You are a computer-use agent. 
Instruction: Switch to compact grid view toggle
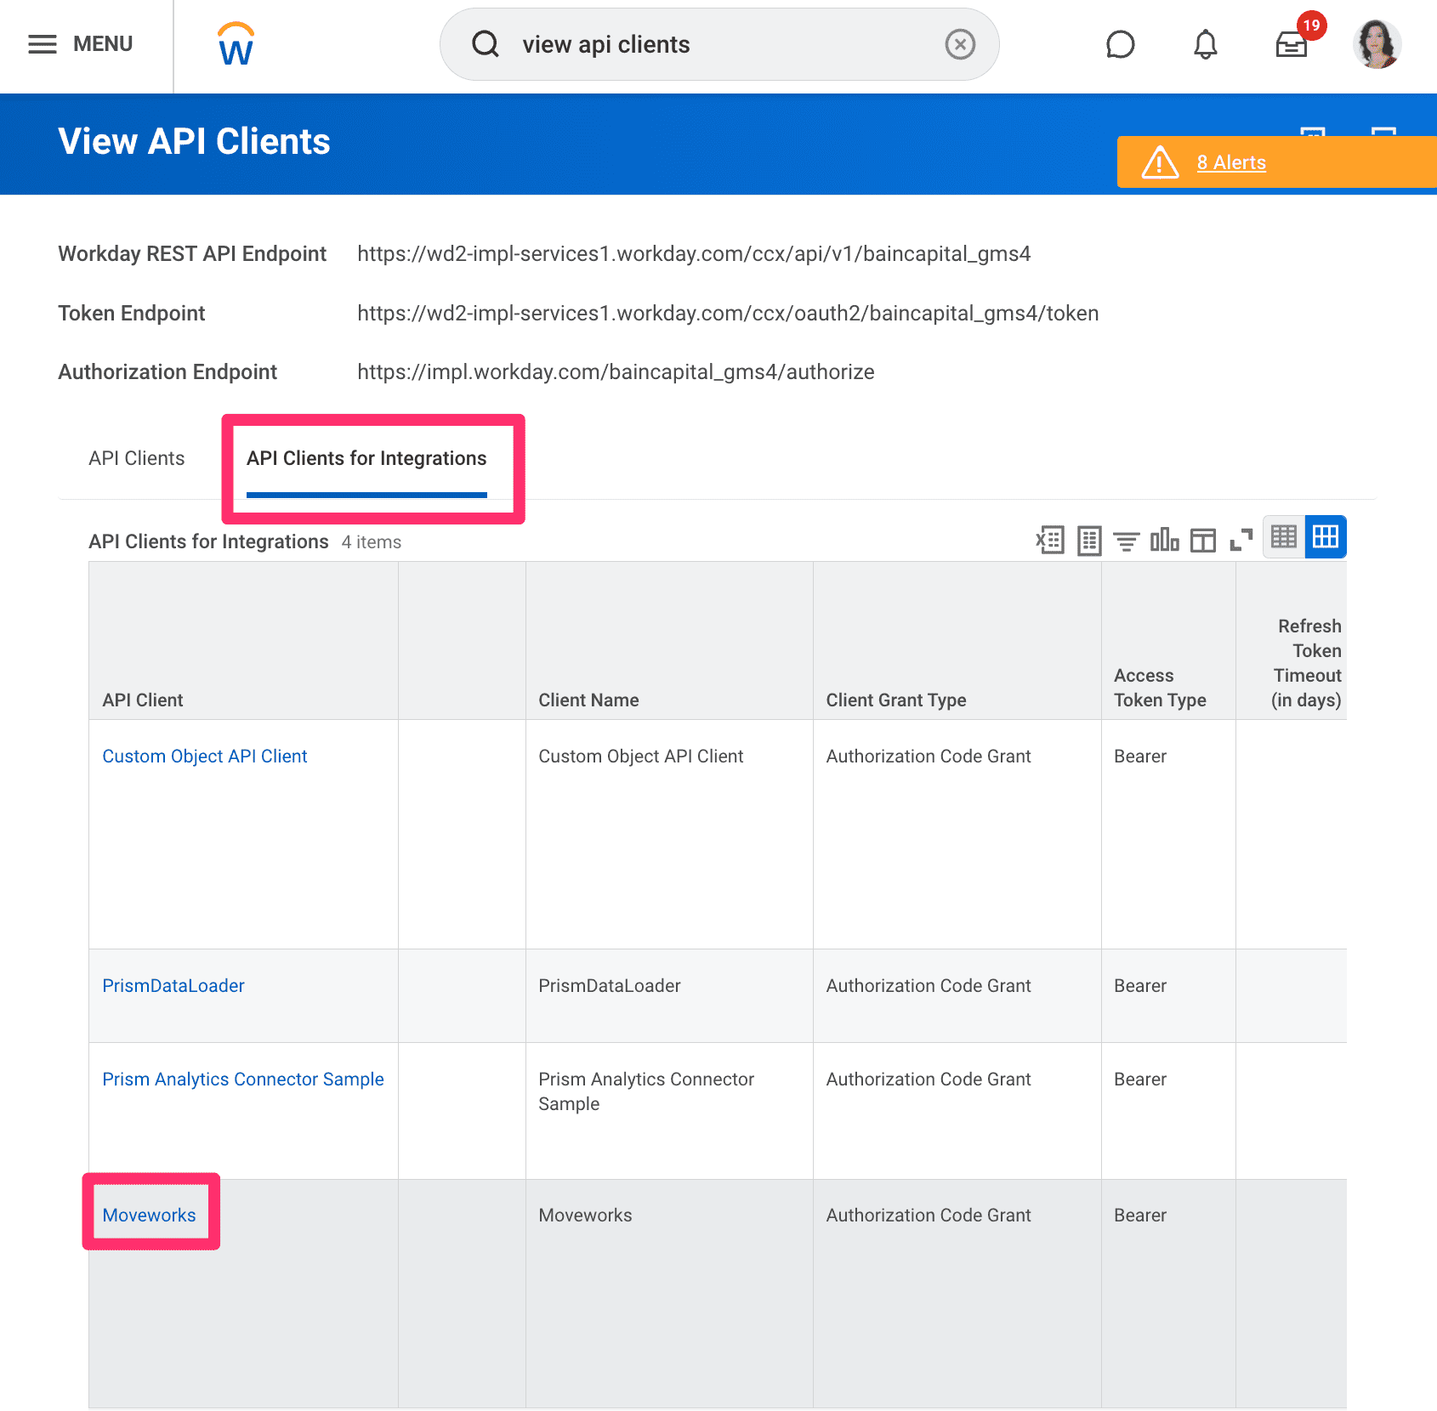pos(1284,536)
